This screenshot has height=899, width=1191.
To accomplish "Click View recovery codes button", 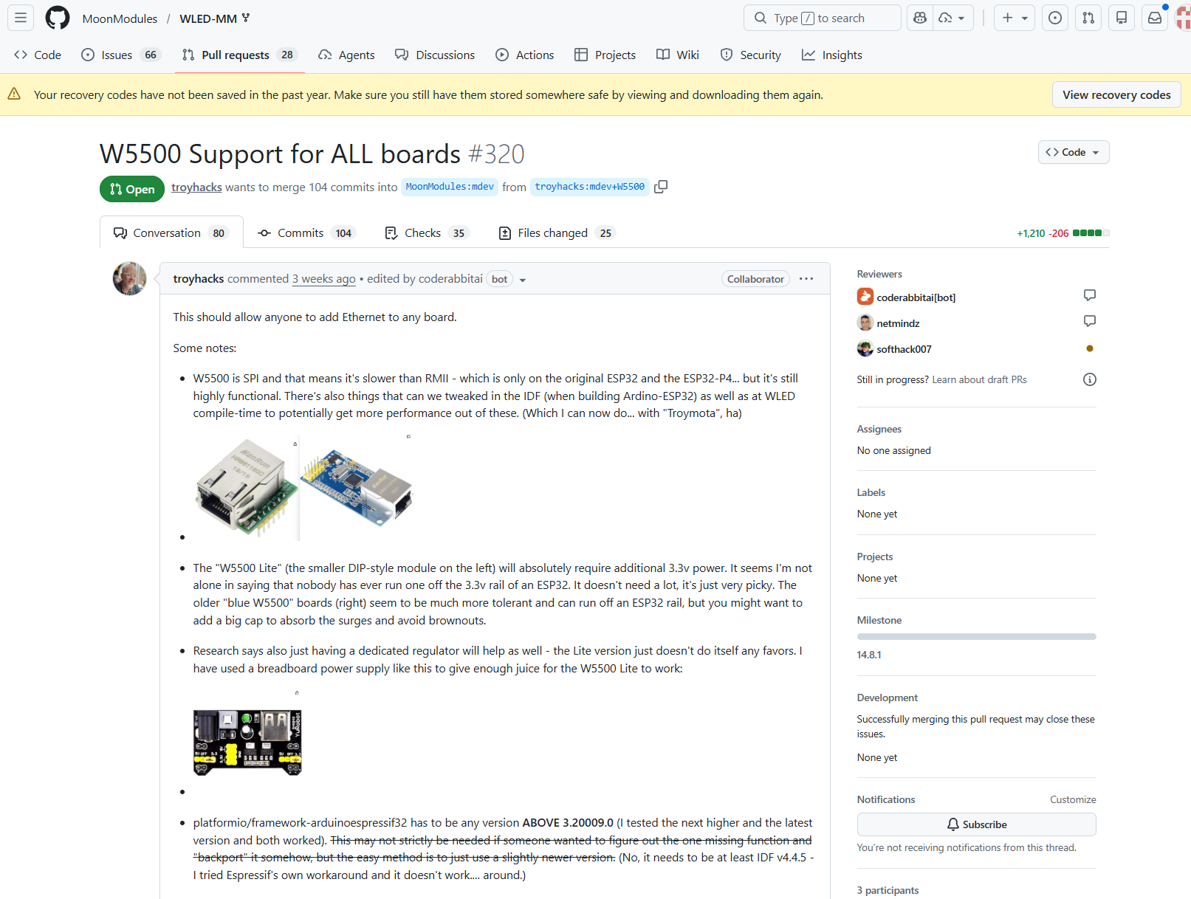I will pyautogui.click(x=1116, y=94).
